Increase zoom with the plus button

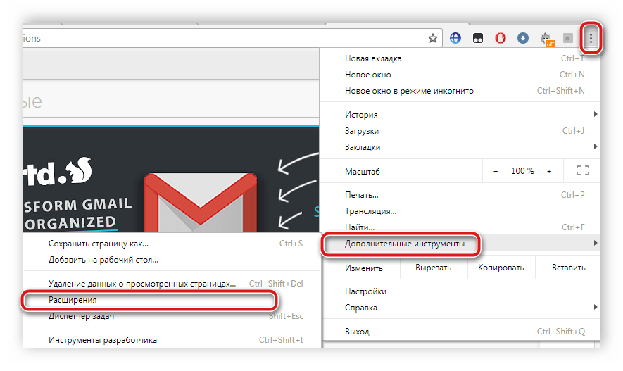point(549,171)
